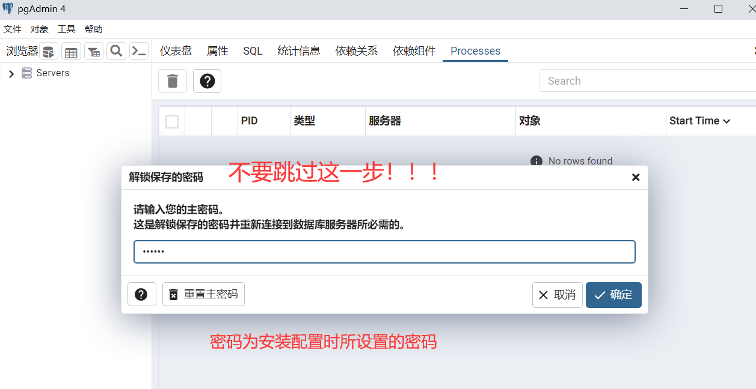
Task: Sort by Start Time column chevron
Action: click(x=727, y=121)
